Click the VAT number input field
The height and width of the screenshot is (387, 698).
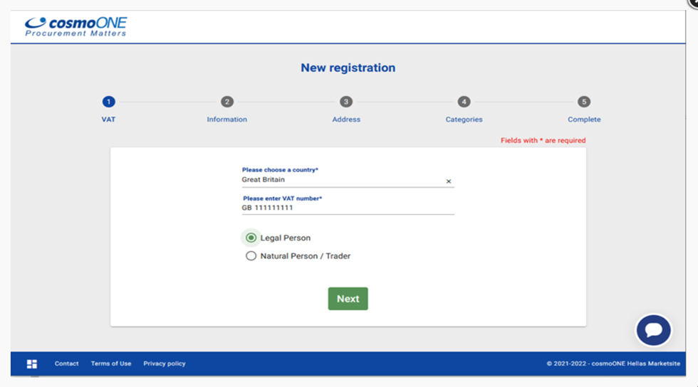pyautogui.click(x=348, y=208)
